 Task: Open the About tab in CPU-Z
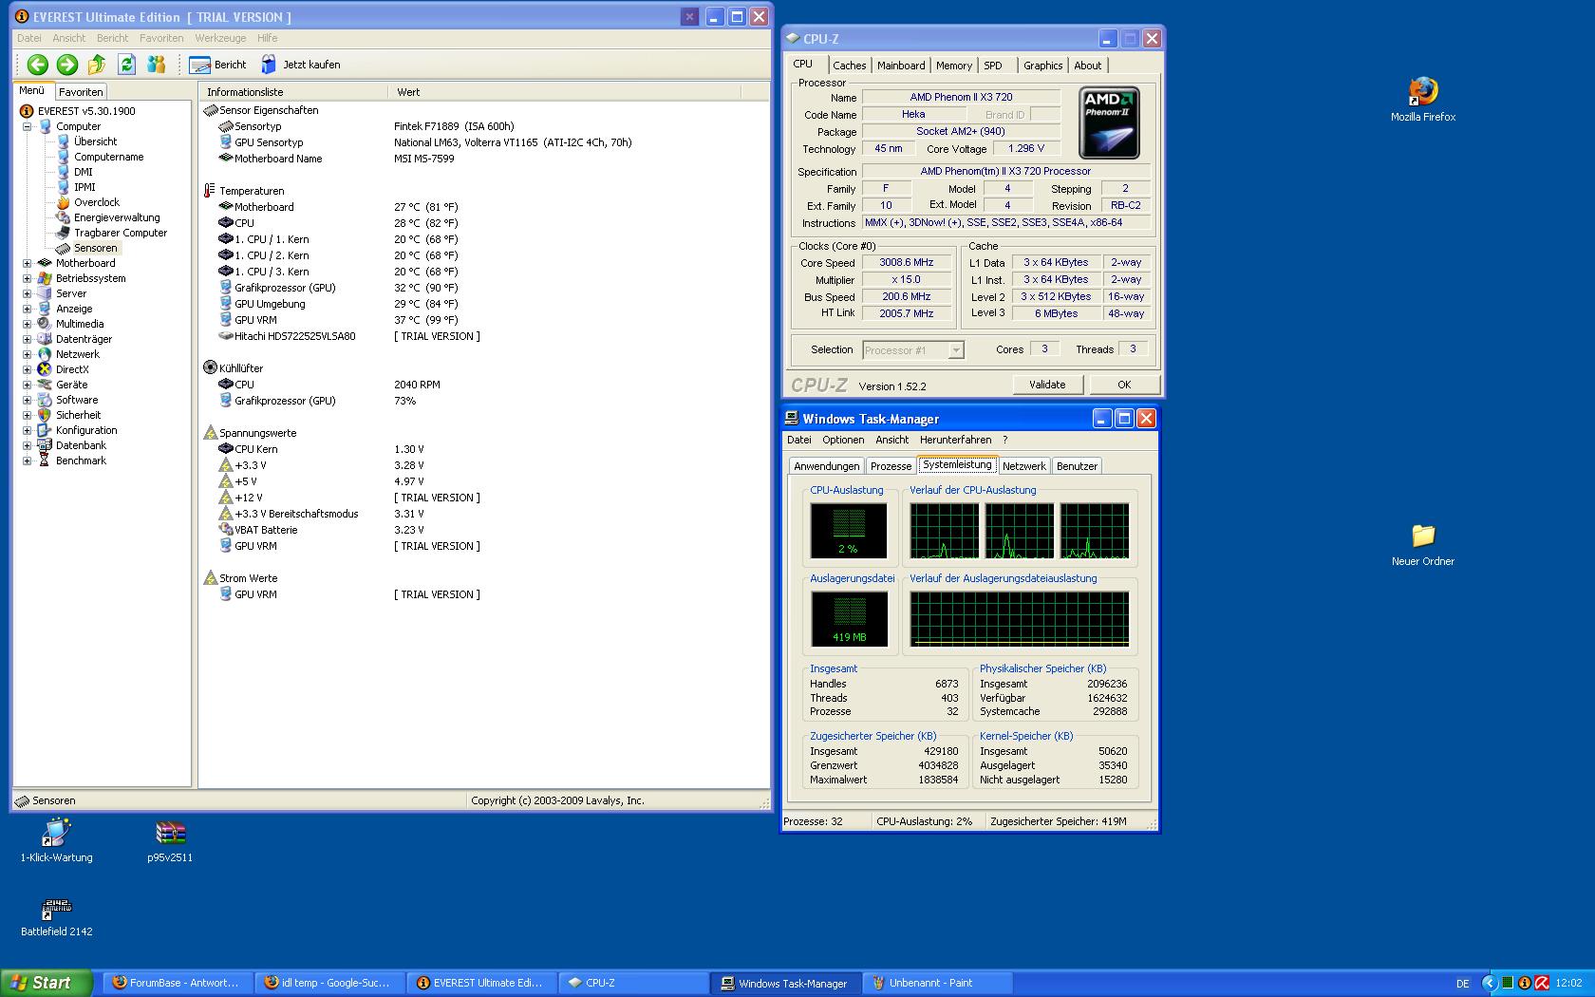[x=1088, y=66]
